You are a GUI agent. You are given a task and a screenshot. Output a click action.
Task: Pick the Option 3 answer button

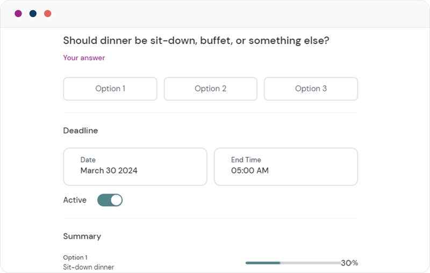click(x=311, y=89)
